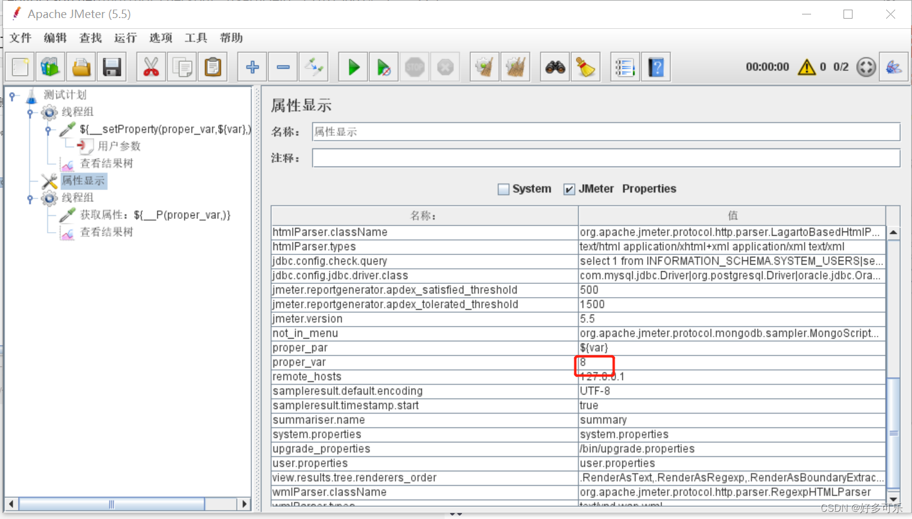Click the yellow warning log icon
This screenshot has height=519, width=912.
pyautogui.click(x=806, y=67)
